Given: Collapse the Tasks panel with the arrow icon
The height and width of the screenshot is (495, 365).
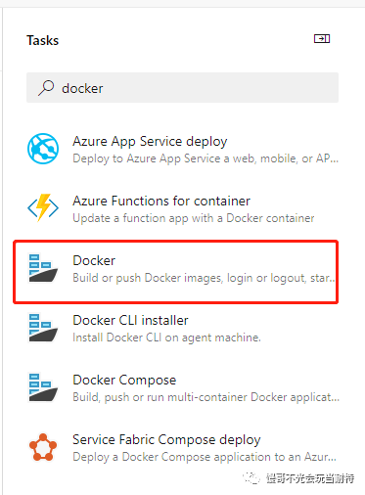Looking at the screenshot, I should (x=322, y=39).
